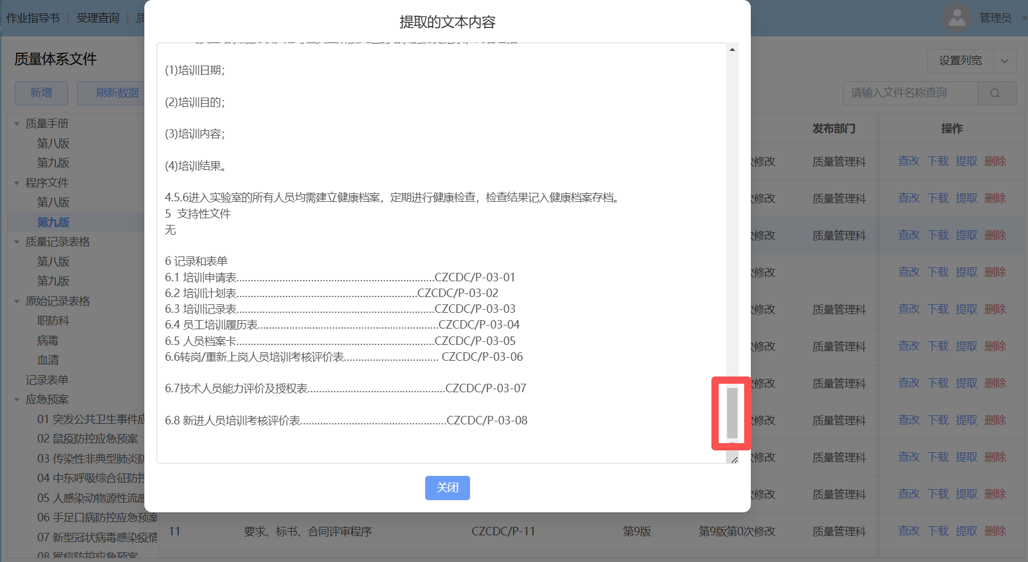The image size is (1028, 562).
Task: Collapse the 质量手册 tree node
Action: tap(17, 124)
